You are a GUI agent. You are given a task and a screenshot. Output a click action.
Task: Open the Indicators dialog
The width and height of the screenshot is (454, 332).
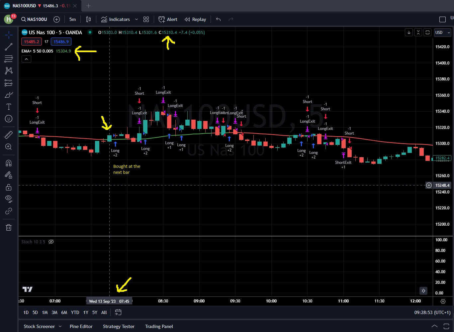116,19
